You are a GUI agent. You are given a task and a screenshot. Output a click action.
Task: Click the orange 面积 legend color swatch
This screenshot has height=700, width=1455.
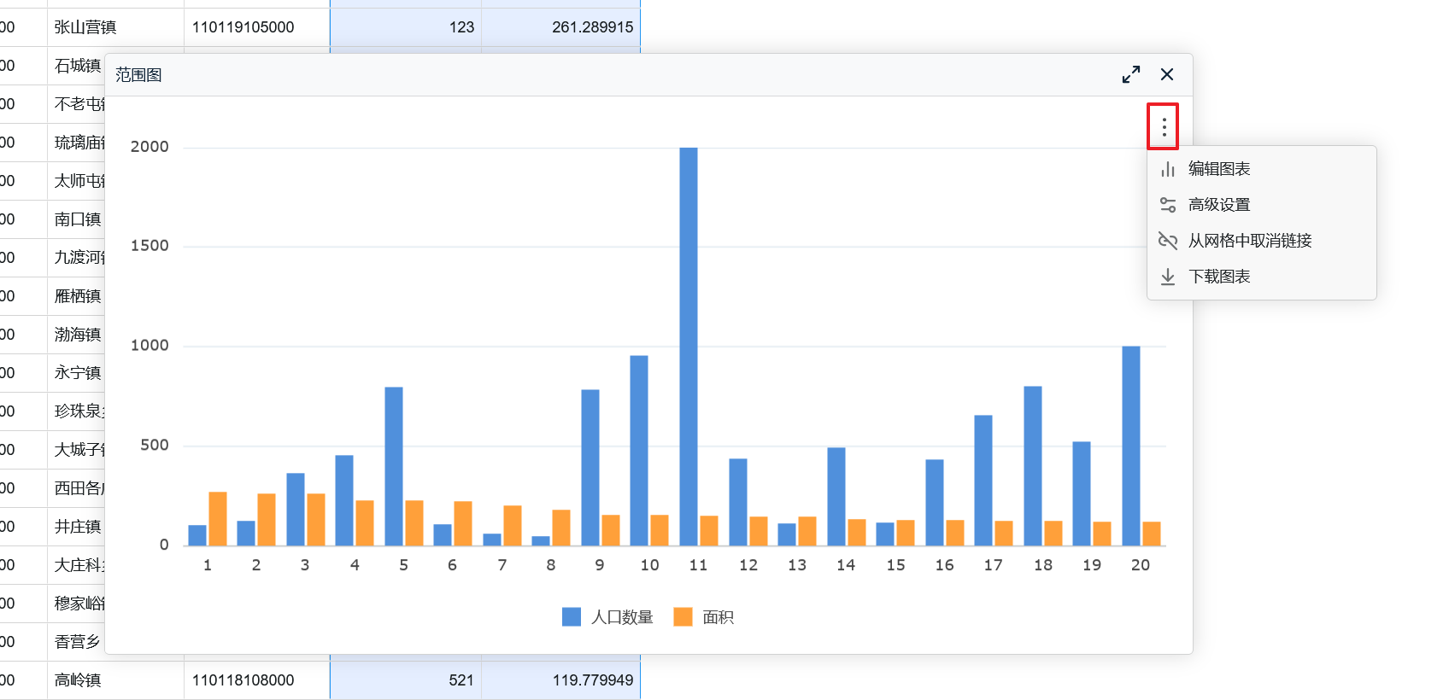click(683, 617)
